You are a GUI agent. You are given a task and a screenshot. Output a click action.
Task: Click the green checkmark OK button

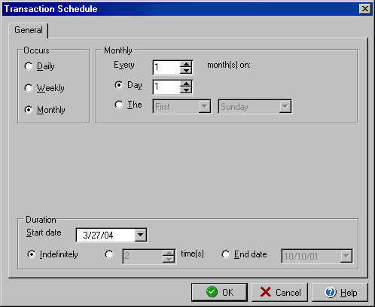pos(219,292)
